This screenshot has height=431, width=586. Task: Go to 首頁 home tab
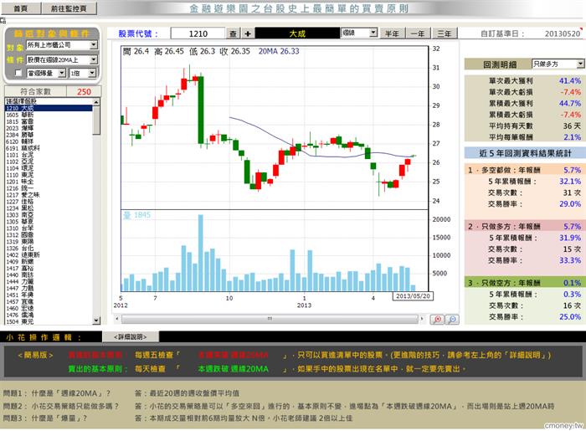pos(21,8)
